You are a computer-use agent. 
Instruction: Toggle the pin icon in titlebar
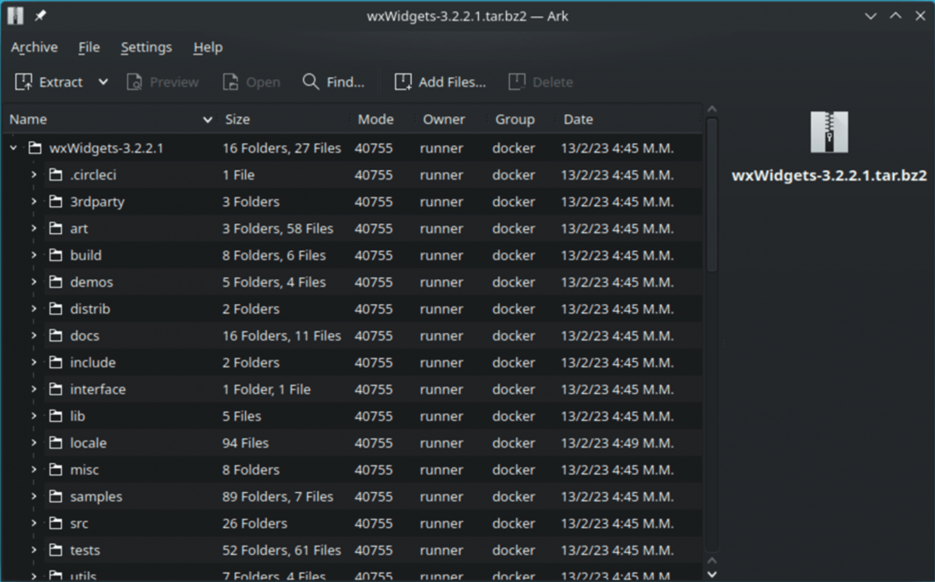tap(40, 16)
